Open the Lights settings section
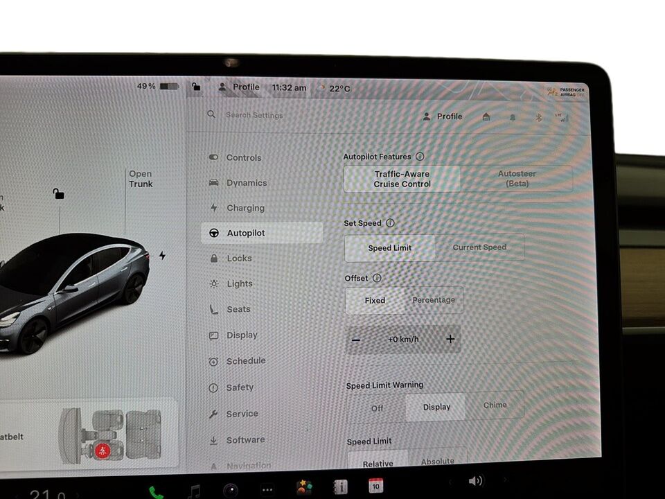665x499 pixels. pos(231,283)
